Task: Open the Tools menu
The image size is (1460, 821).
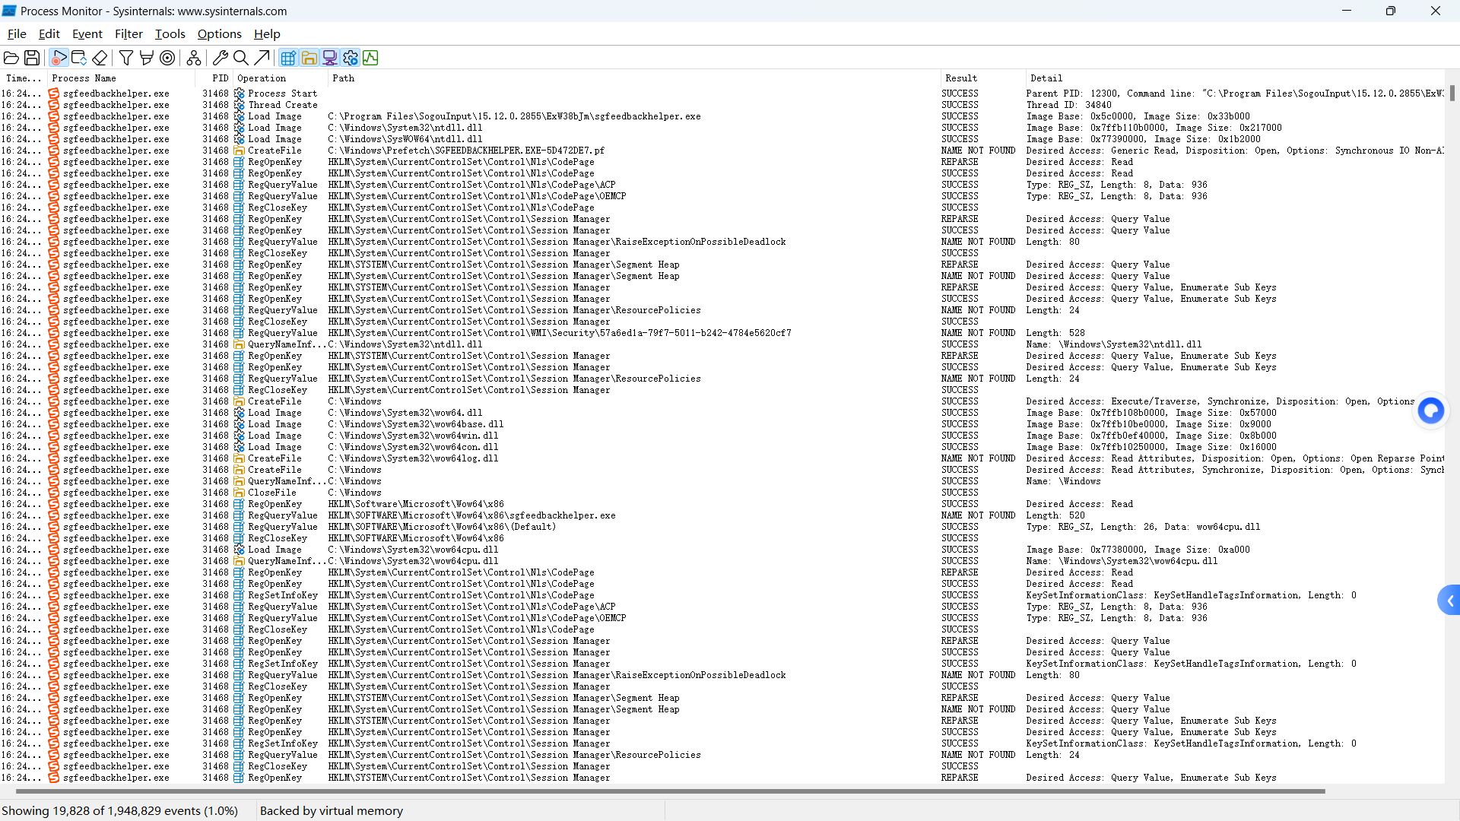Action: coord(170,34)
